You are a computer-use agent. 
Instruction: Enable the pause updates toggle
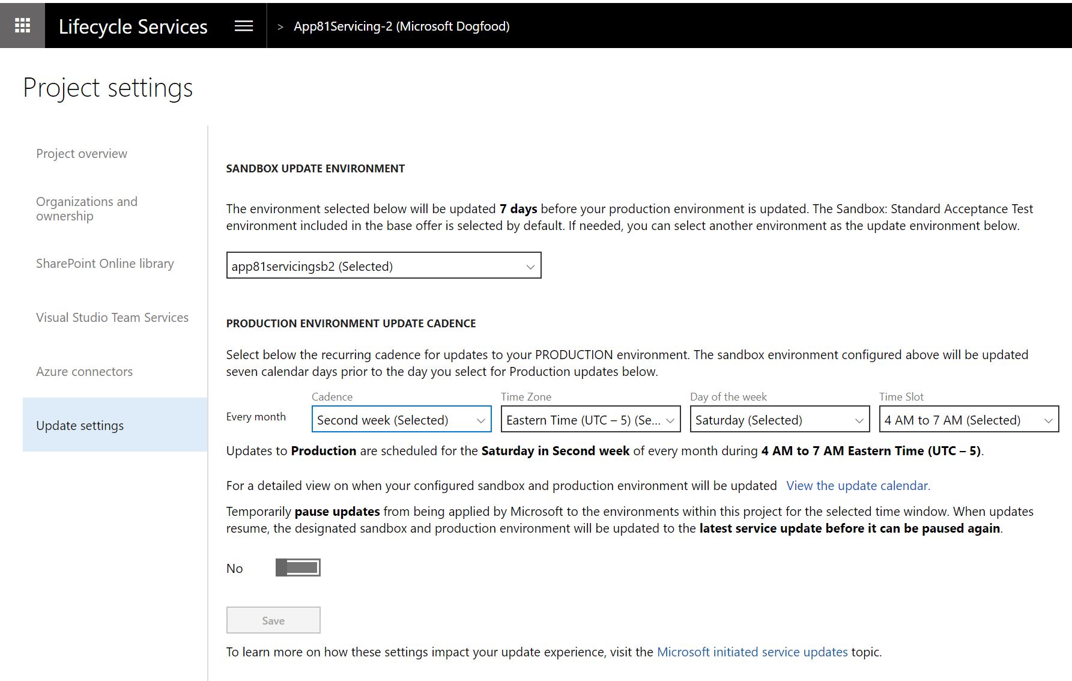pos(297,567)
